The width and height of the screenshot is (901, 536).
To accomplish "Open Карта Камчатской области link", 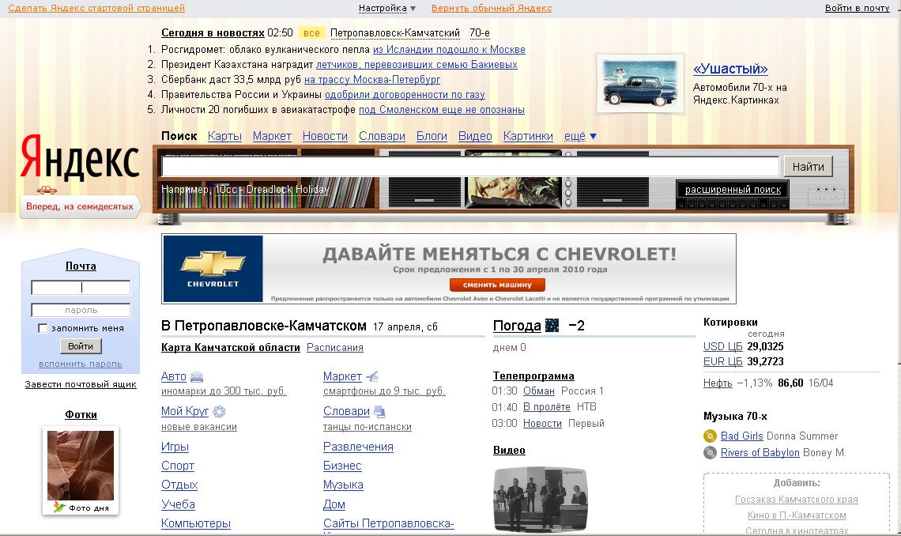I will (231, 348).
